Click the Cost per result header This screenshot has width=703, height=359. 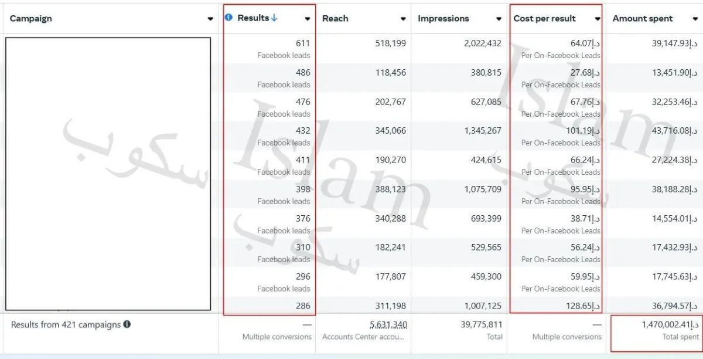544,19
